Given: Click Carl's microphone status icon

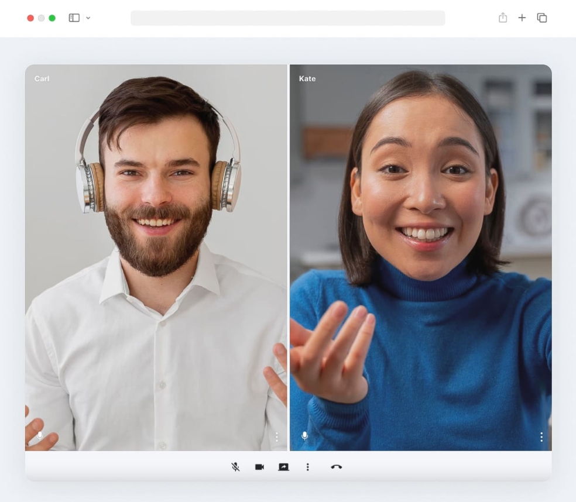Looking at the screenshot, I should click(x=40, y=436).
